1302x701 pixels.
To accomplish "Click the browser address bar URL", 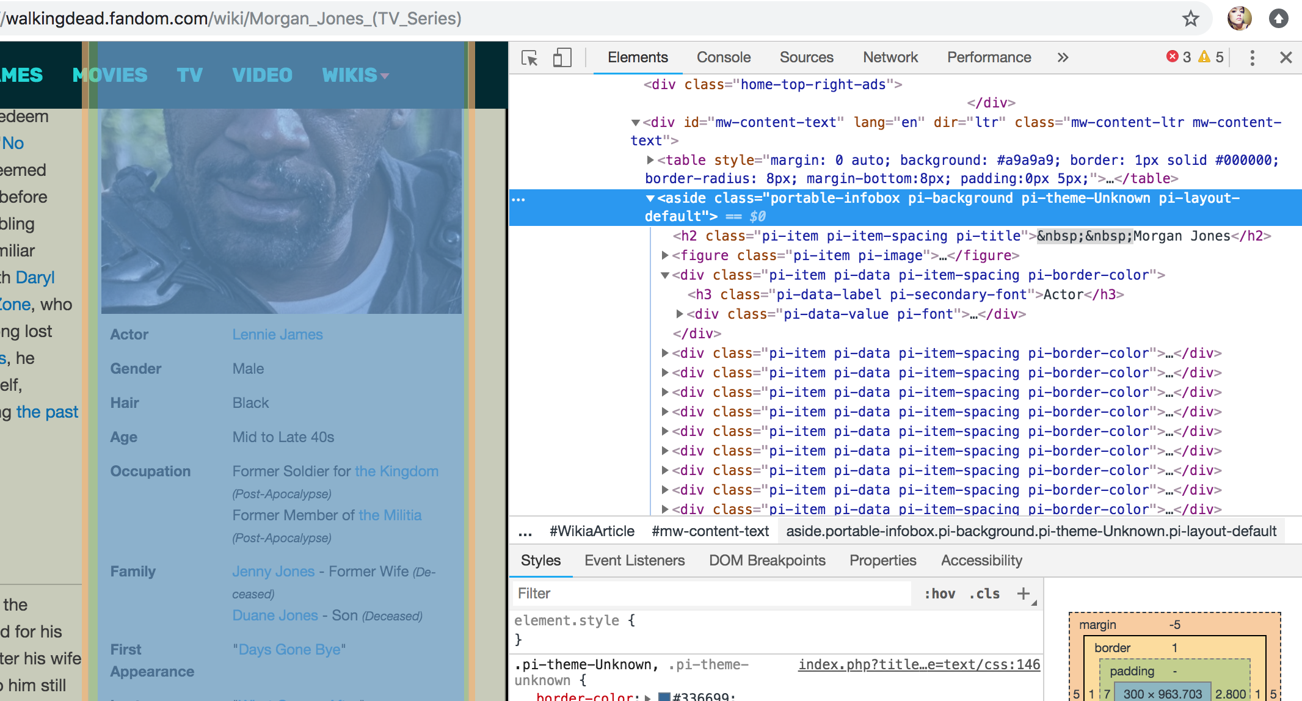I will 232,18.
